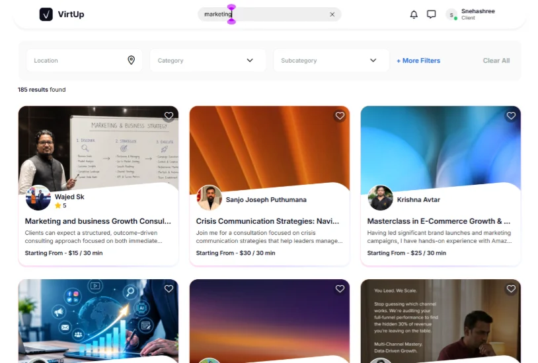Click 'Starting From - $25 / 30 min'
538x363 pixels.
tap(406, 253)
